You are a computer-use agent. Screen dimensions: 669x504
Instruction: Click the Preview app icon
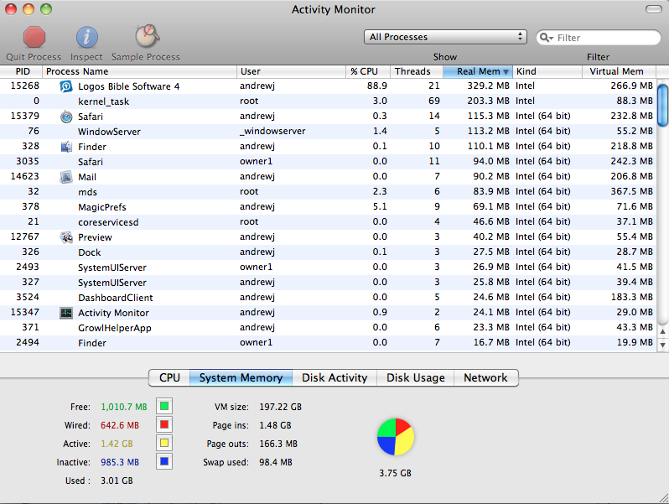point(66,237)
